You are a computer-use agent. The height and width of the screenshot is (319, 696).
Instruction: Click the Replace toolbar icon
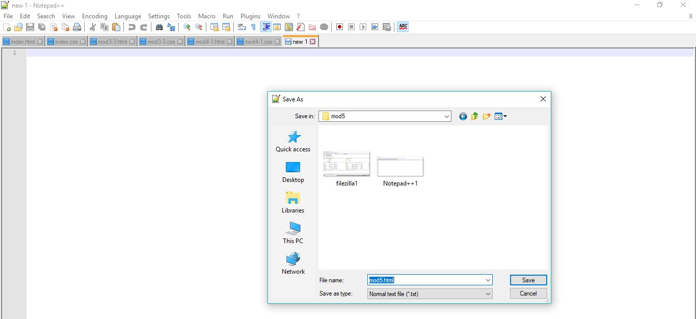[x=171, y=27]
